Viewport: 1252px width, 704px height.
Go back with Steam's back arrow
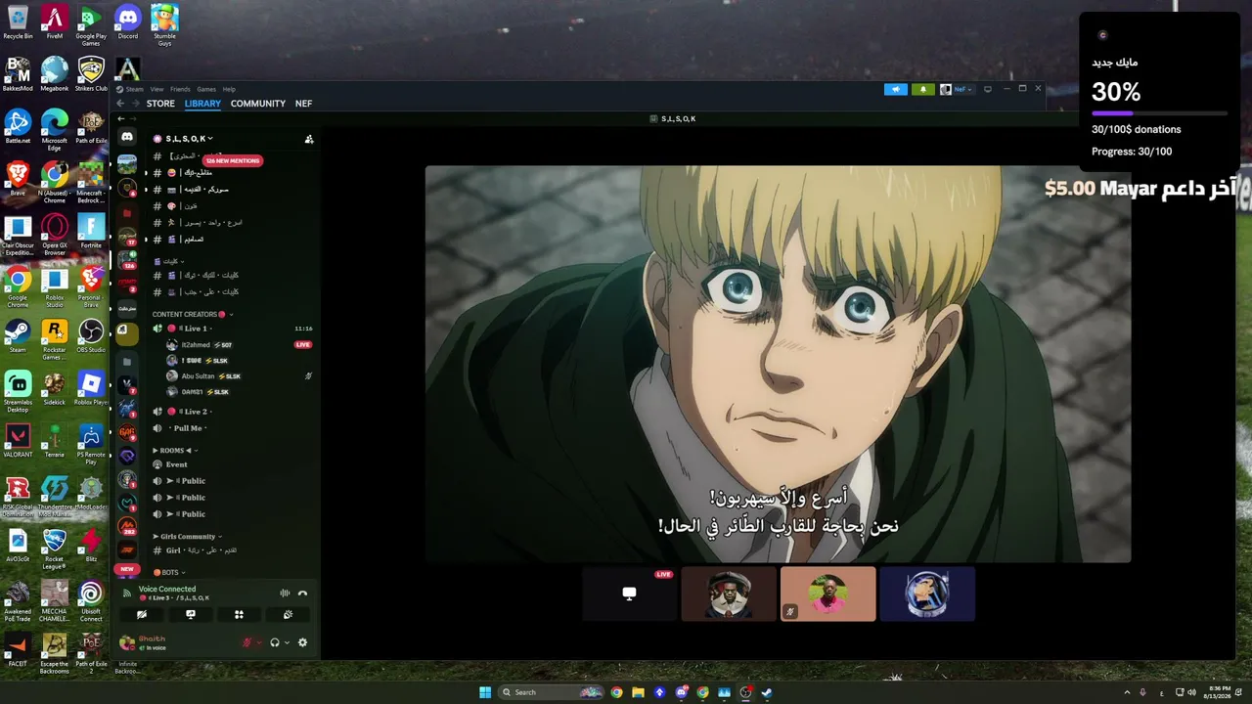pos(120,104)
